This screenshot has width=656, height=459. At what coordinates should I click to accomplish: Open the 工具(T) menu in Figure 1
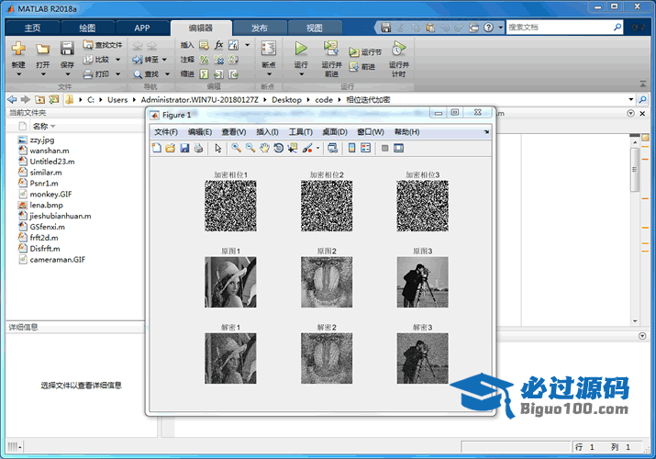point(300,132)
